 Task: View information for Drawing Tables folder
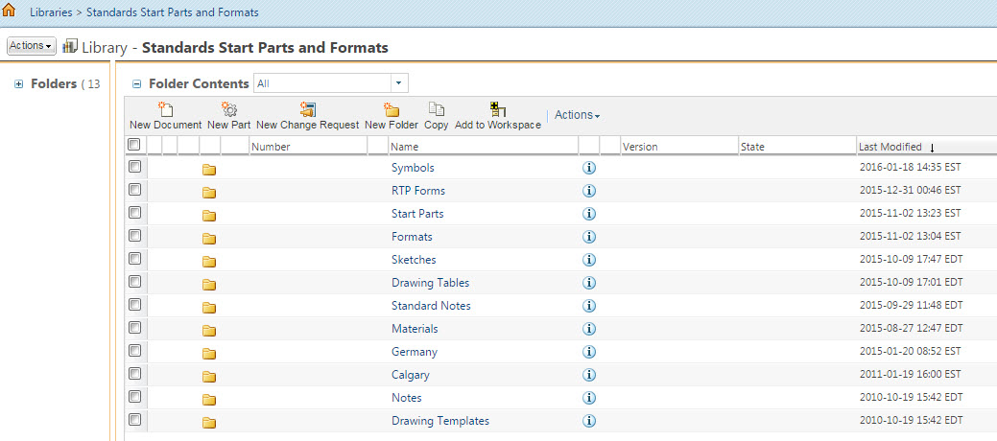589,282
